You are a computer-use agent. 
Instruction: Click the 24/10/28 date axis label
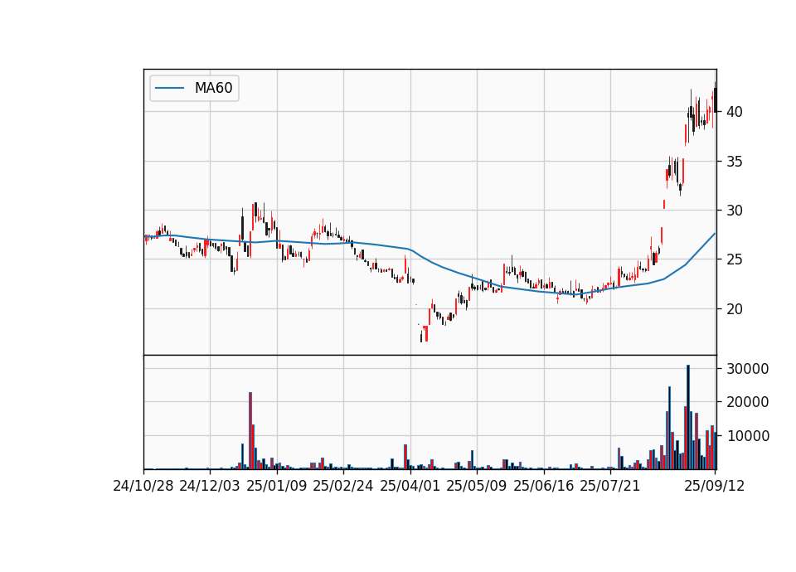143,486
